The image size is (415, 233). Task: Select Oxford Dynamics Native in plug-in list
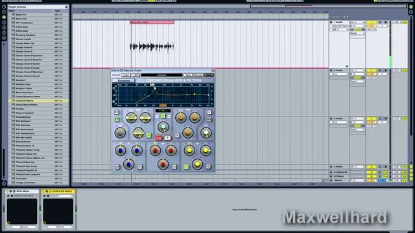[x=39, y=96]
